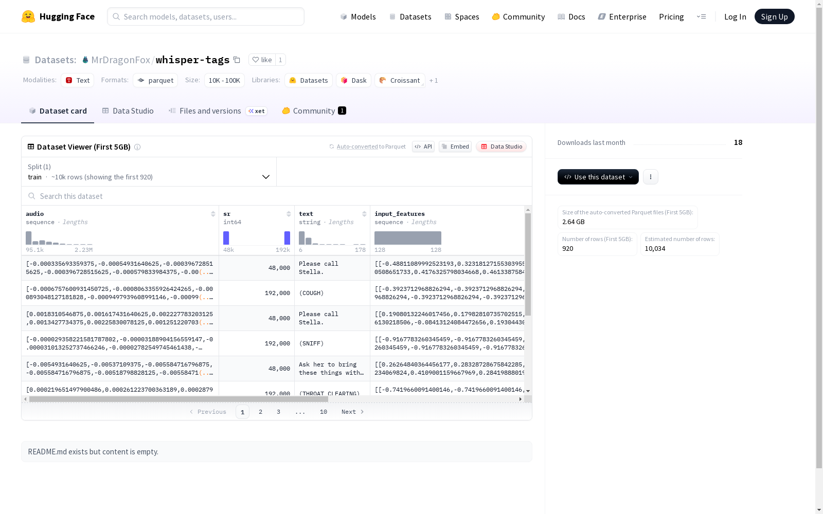823x514 pixels.
Task: Sort the sr column
Action: click(289, 214)
